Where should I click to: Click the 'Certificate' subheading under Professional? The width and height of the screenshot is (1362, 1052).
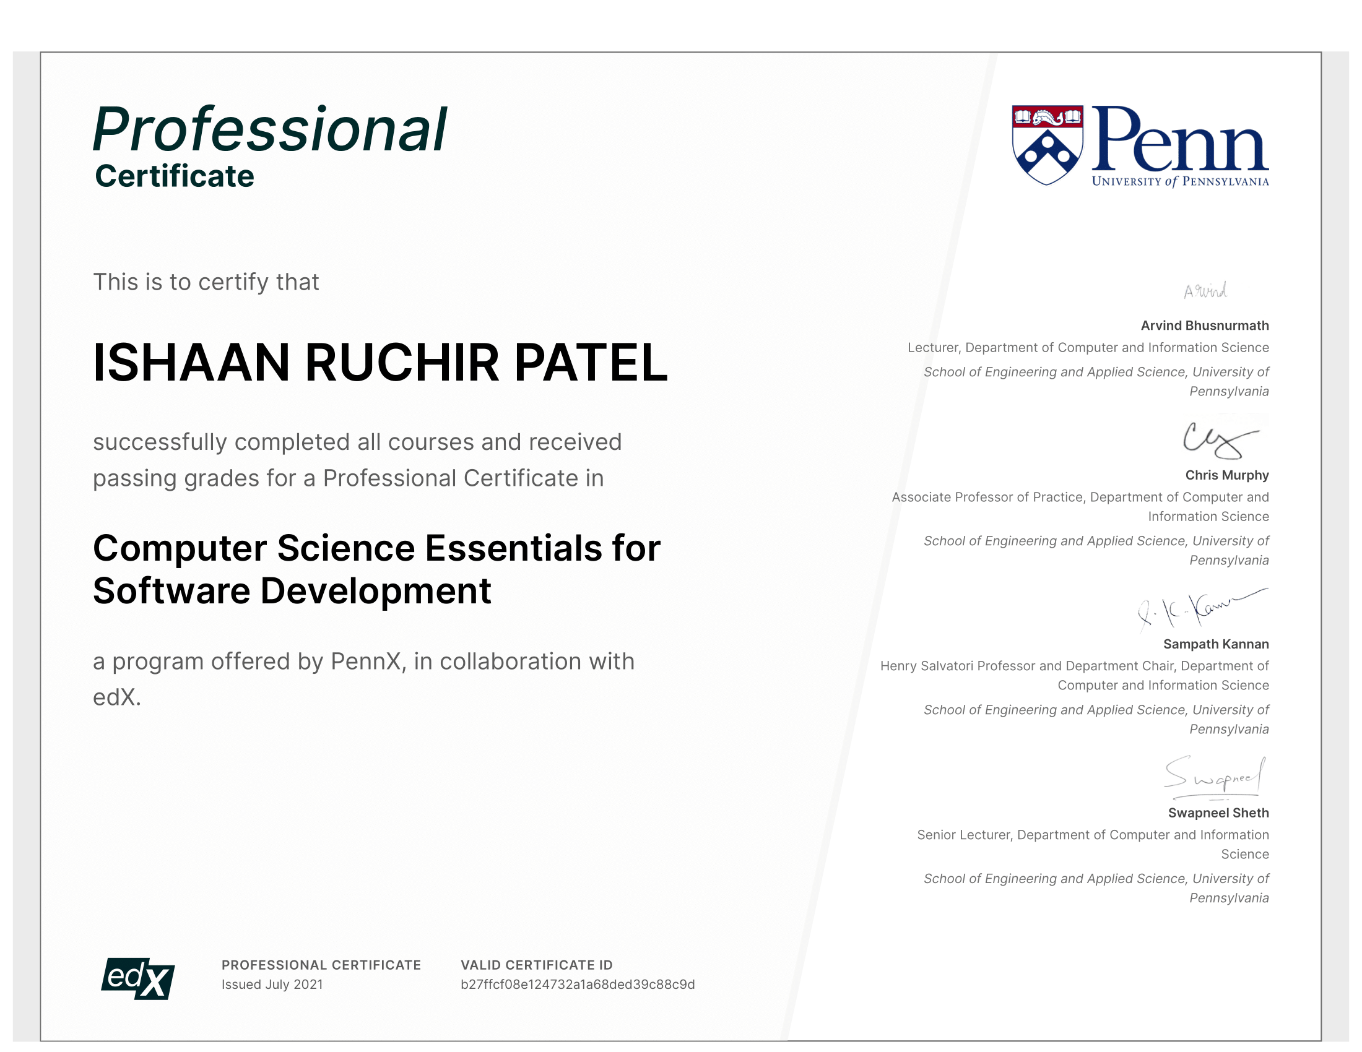(x=175, y=176)
